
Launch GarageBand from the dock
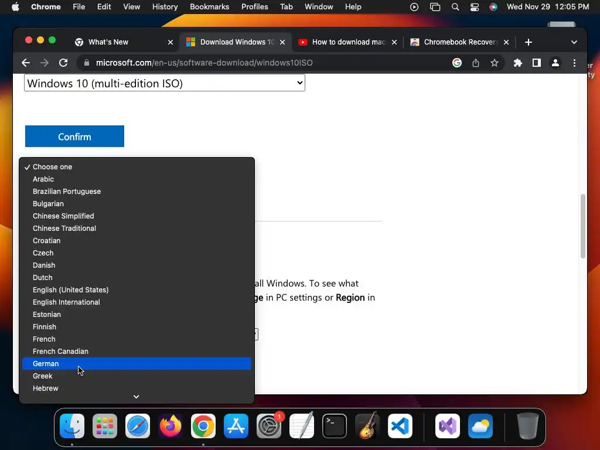click(367, 426)
